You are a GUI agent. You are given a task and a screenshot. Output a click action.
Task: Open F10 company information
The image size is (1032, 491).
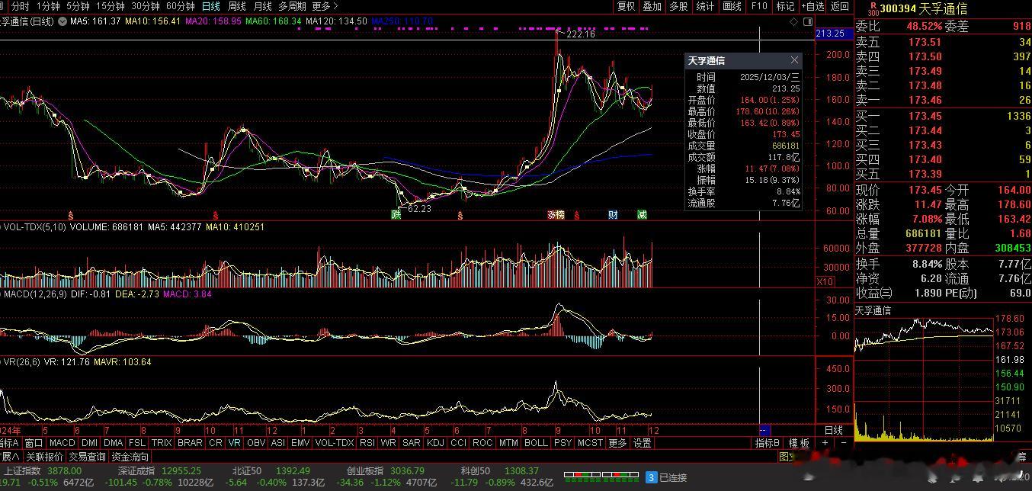coord(759,6)
